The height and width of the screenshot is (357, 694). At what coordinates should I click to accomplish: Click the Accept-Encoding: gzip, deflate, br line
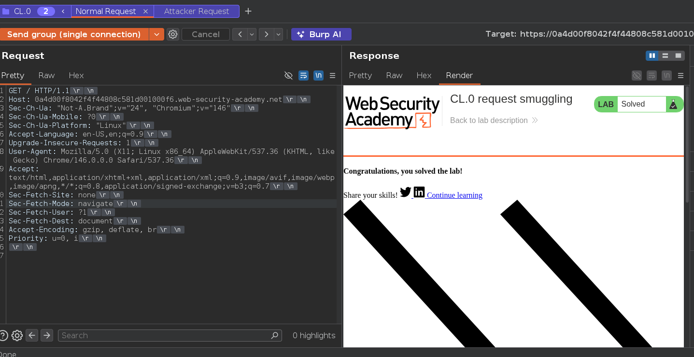[97, 230]
